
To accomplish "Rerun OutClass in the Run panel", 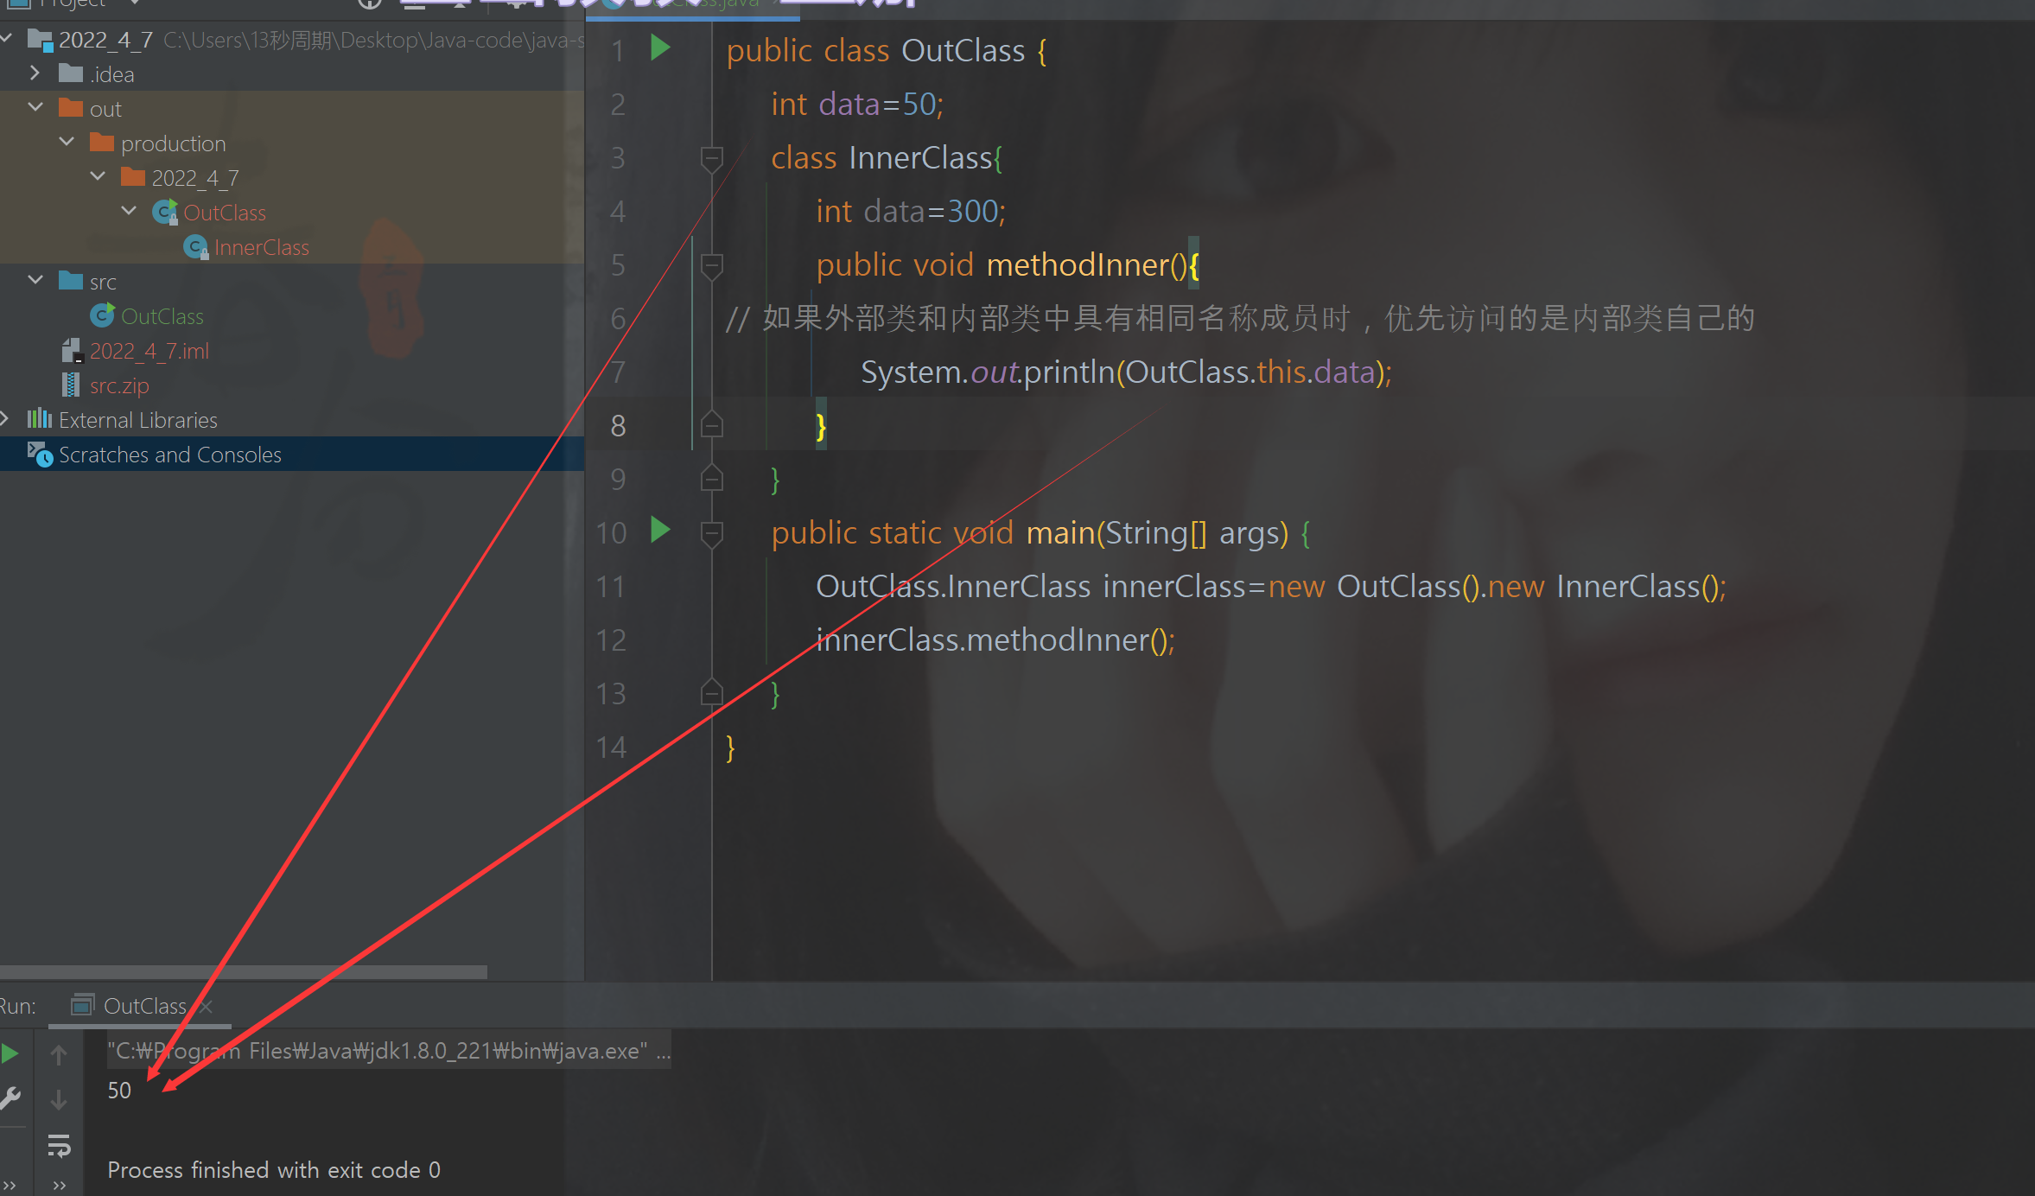I will [10, 1053].
